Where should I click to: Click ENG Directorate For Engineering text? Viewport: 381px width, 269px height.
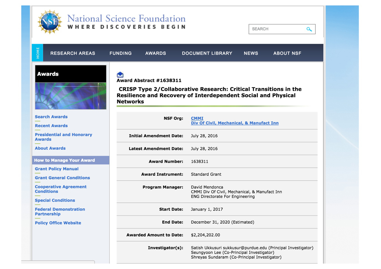point(223,196)
